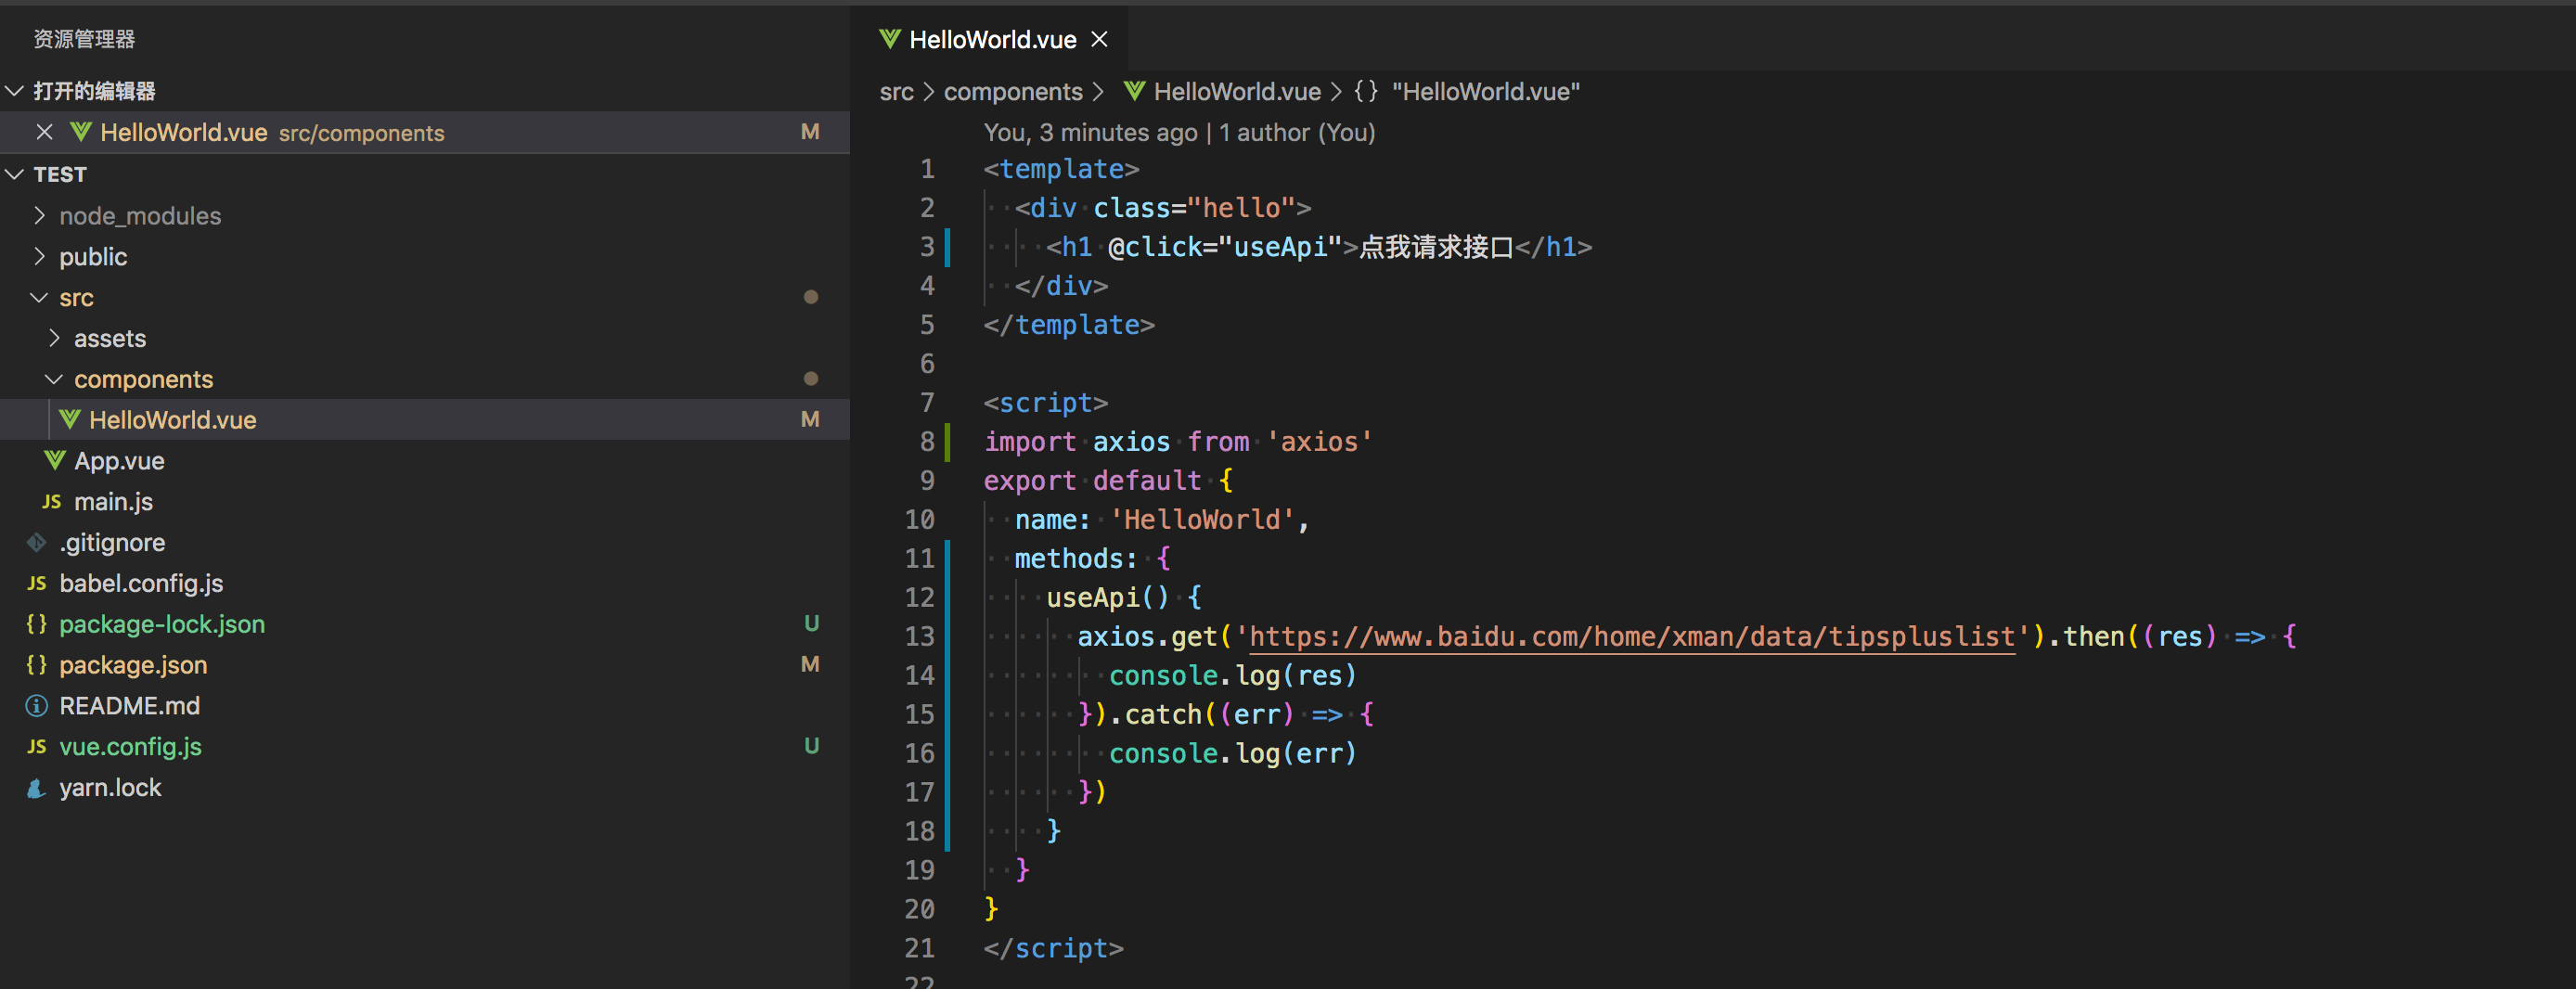The image size is (2576, 989).
Task: Click the src breadcrumb segment
Action: point(896,92)
